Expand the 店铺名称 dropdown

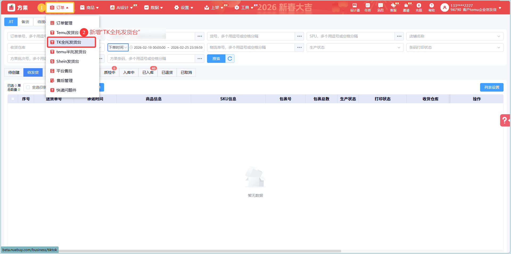(455, 36)
